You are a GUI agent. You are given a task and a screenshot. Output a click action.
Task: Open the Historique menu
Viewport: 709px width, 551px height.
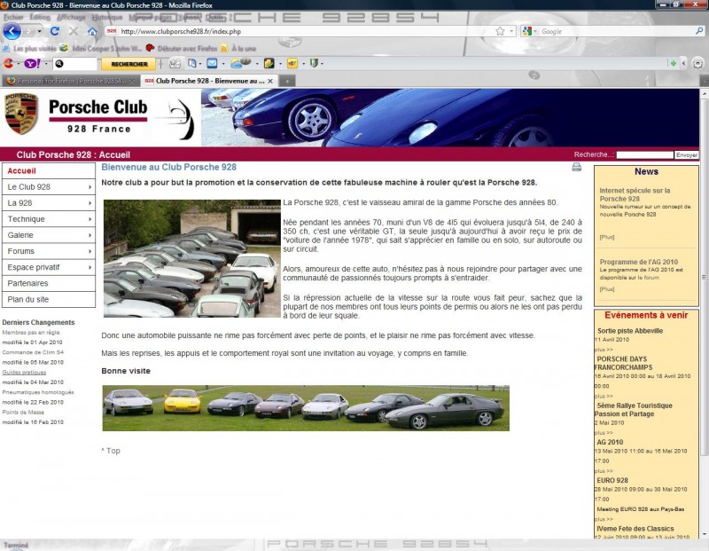coord(107,17)
